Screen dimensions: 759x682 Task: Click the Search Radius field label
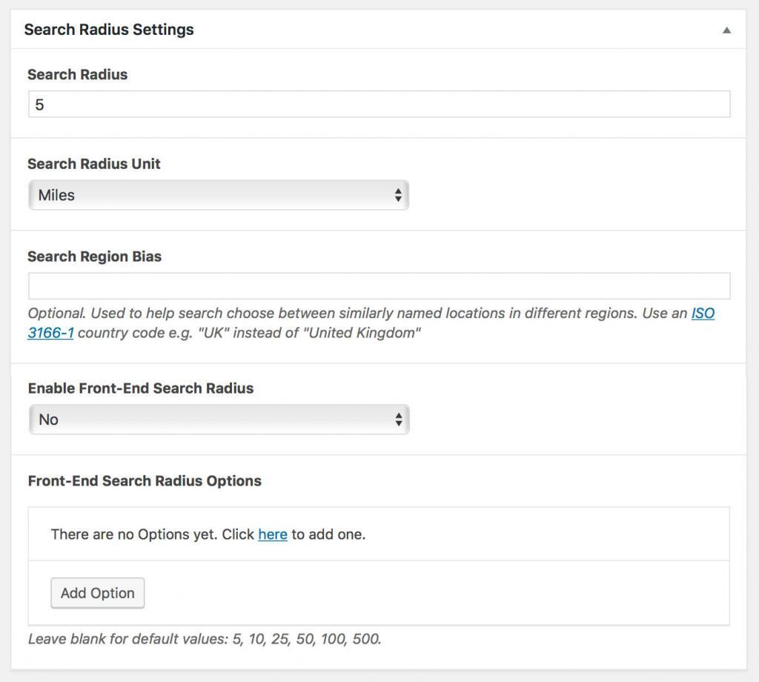[77, 74]
